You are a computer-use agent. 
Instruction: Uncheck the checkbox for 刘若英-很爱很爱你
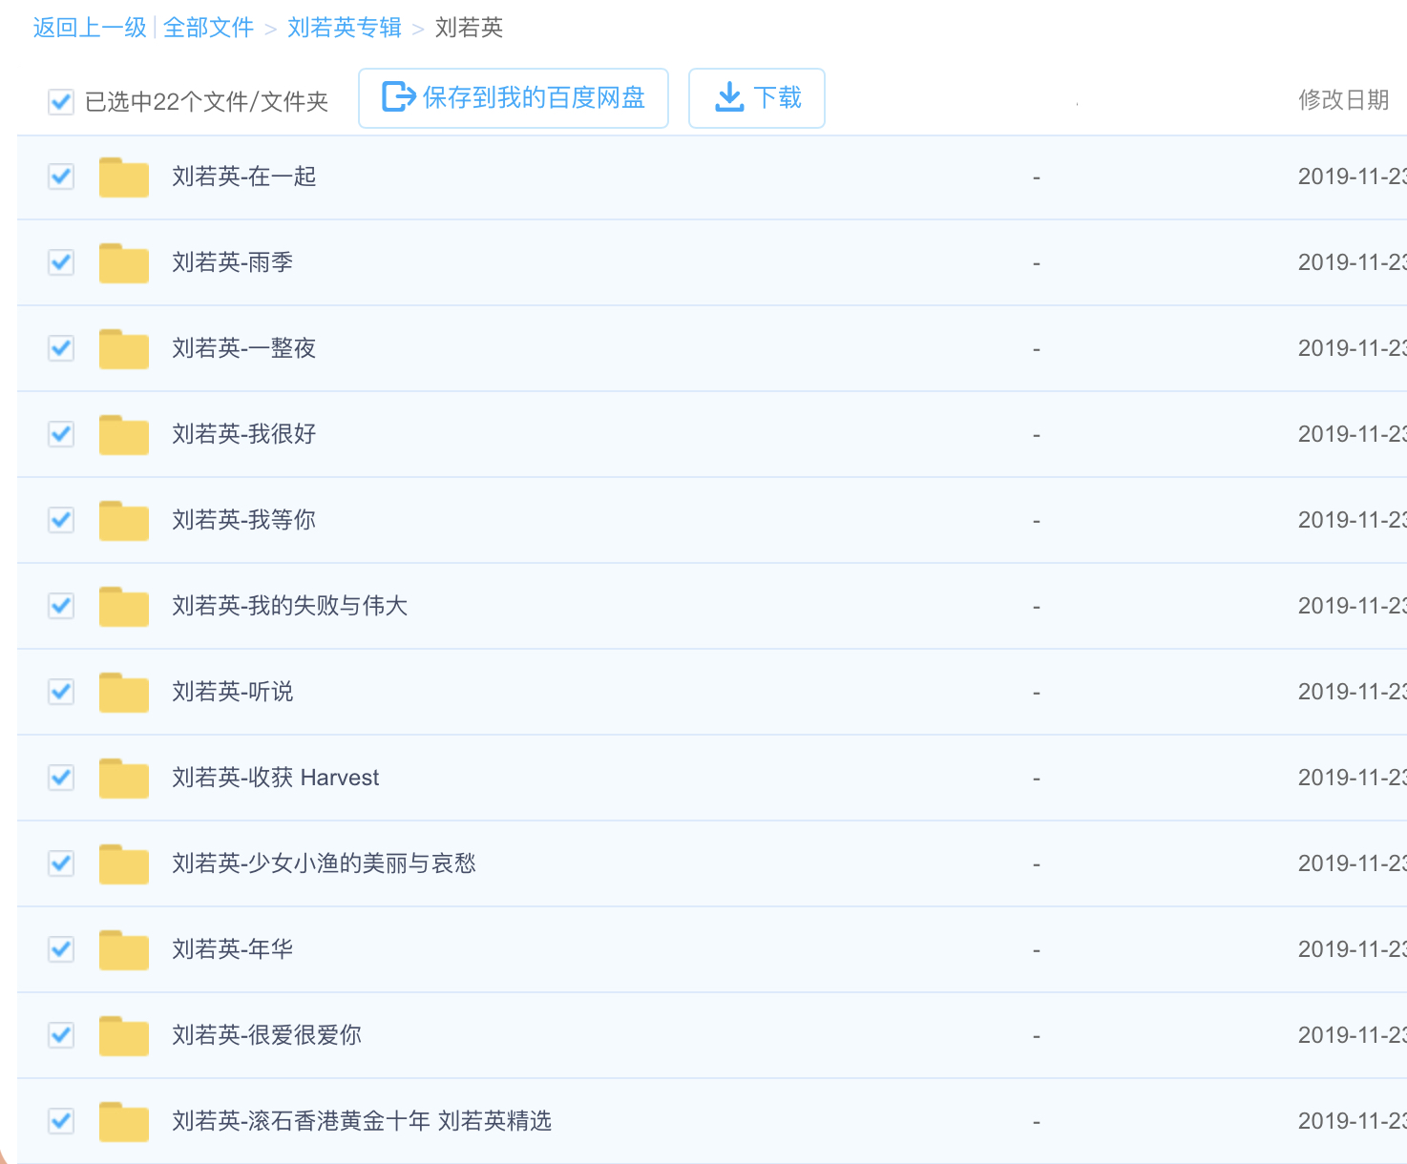coord(61,1035)
